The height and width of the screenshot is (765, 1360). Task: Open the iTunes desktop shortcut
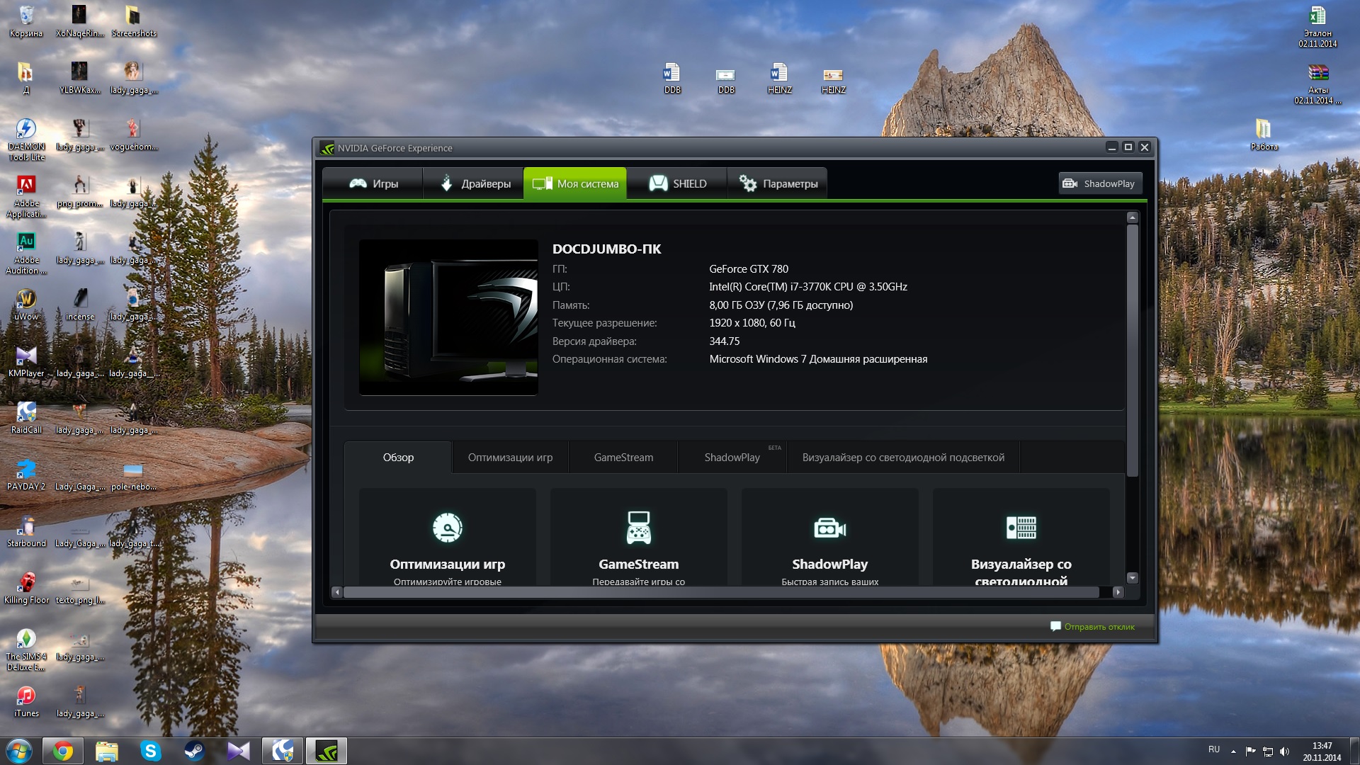[x=26, y=701]
